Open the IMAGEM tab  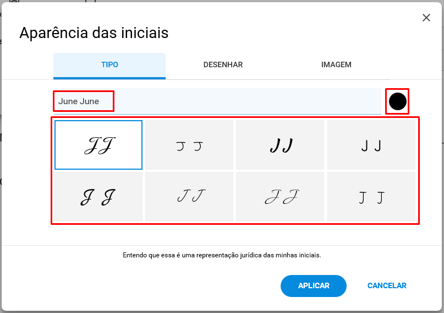(336, 64)
